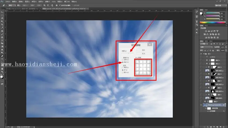Select the Pen tool in the toolbox

[2, 56]
